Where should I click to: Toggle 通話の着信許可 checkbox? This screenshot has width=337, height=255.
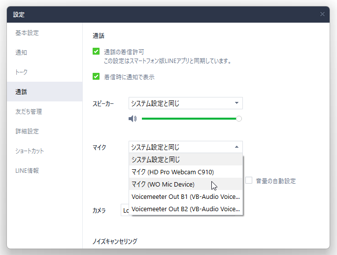[96, 51]
